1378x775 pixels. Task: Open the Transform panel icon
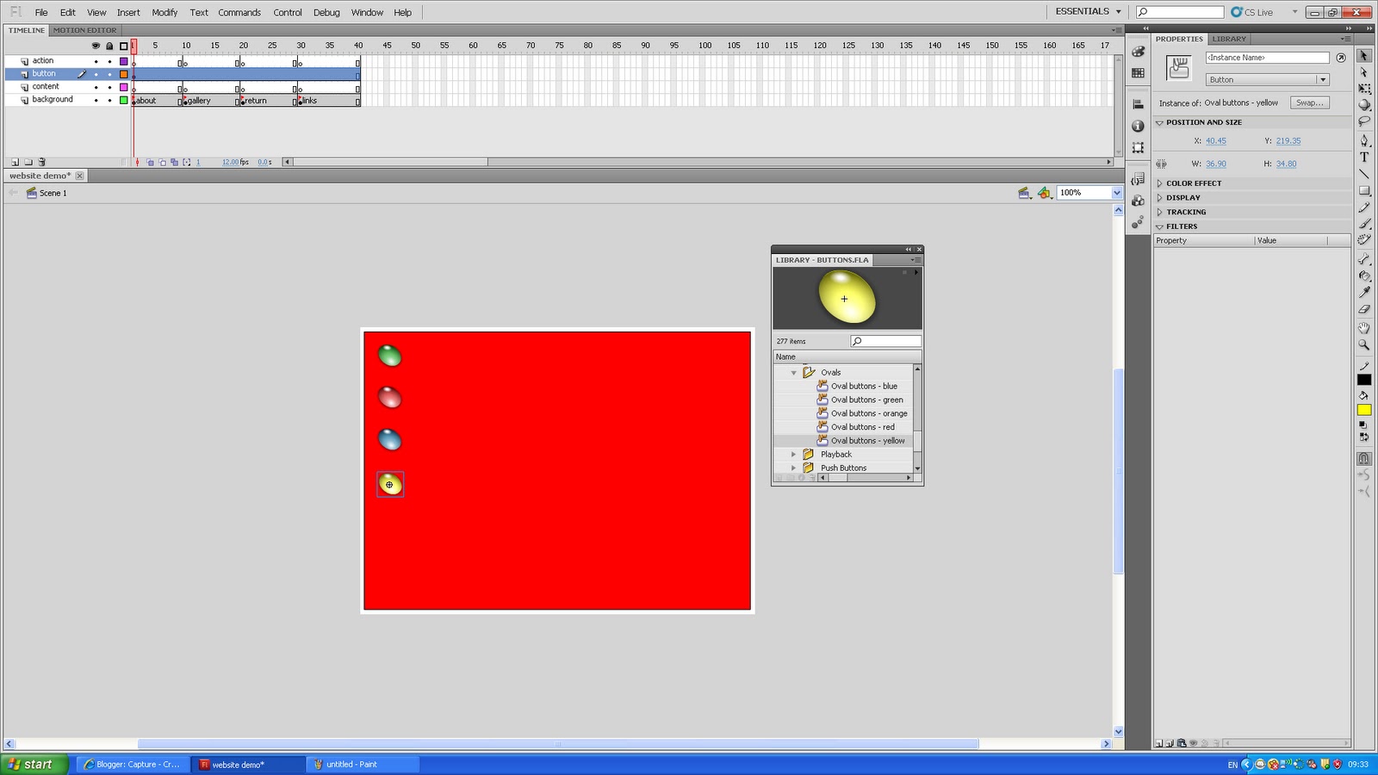tap(1138, 147)
